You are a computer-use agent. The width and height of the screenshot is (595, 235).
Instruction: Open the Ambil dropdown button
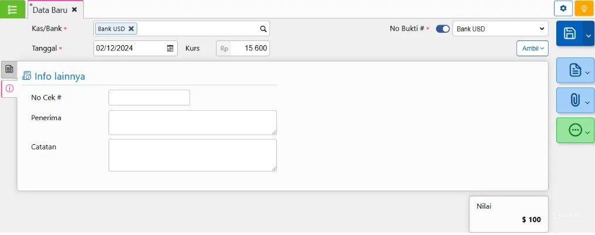click(x=532, y=48)
